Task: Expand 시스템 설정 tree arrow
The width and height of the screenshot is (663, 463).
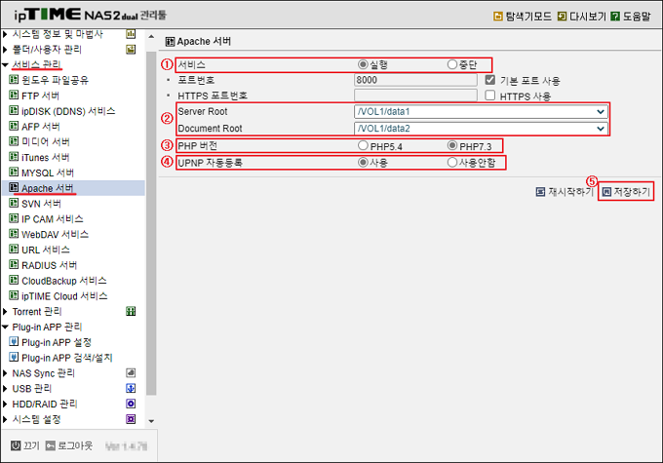Action: click(x=5, y=419)
